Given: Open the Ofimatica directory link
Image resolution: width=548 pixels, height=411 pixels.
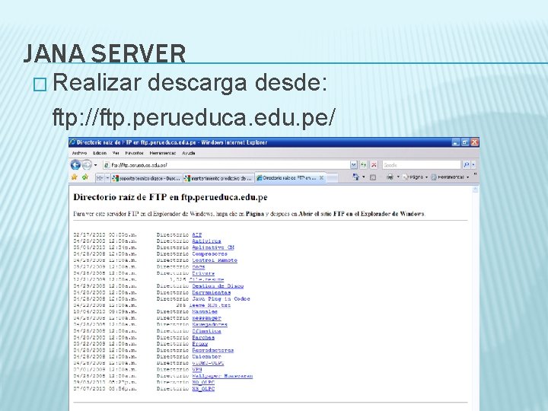Looking at the screenshot, I should pyautogui.click(x=206, y=330).
